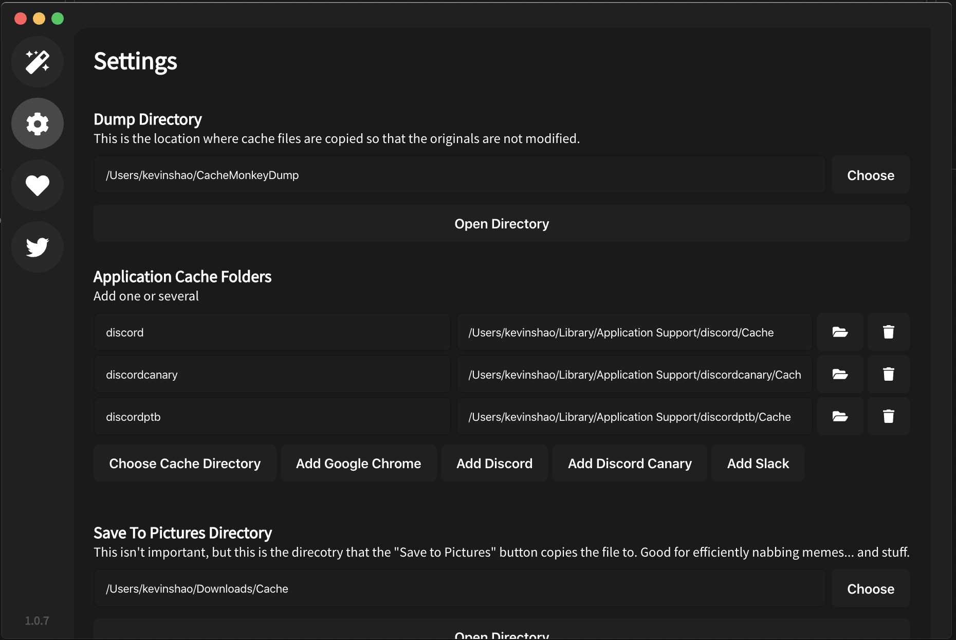Click Choose Cache Directory

click(185, 463)
